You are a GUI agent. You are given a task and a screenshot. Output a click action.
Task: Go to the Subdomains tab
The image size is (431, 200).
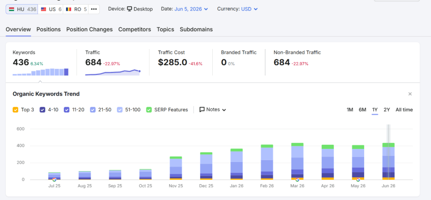tap(196, 29)
